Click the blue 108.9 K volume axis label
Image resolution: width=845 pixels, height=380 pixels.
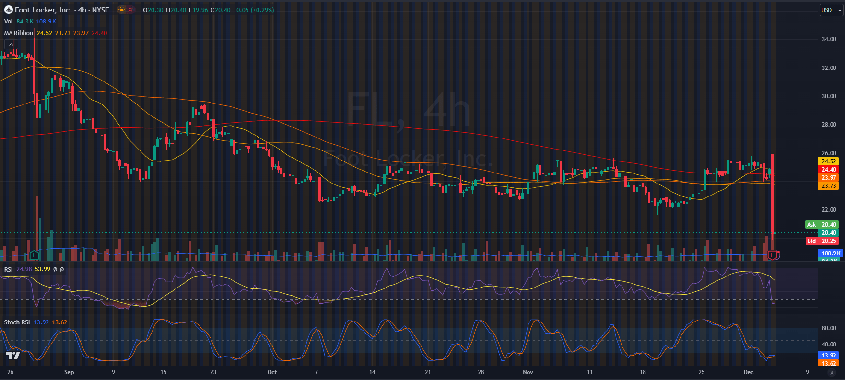[x=830, y=253]
